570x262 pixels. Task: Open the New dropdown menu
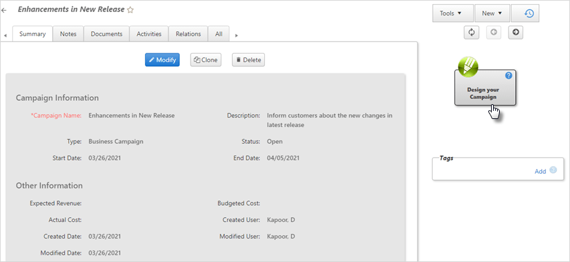[492, 13]
